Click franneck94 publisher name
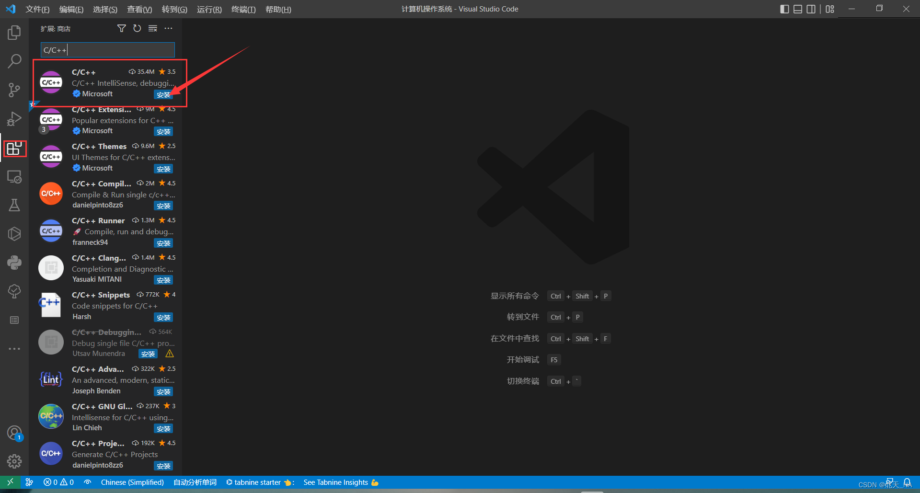This screenshot has width=920, height=493. pos(90,242)
